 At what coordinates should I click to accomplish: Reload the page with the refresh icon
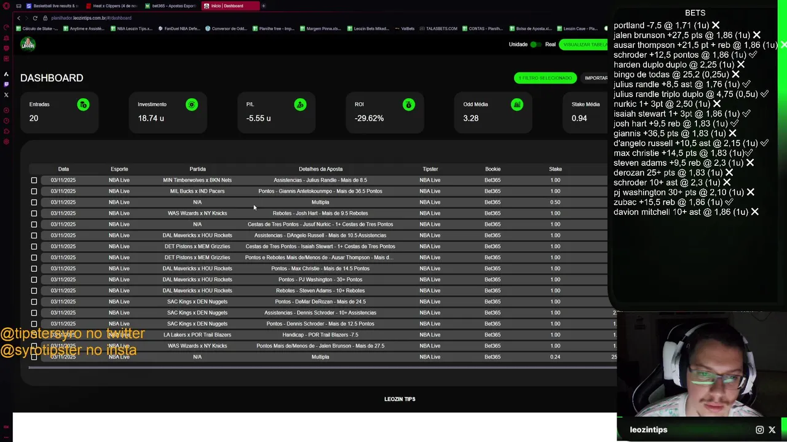35,18
